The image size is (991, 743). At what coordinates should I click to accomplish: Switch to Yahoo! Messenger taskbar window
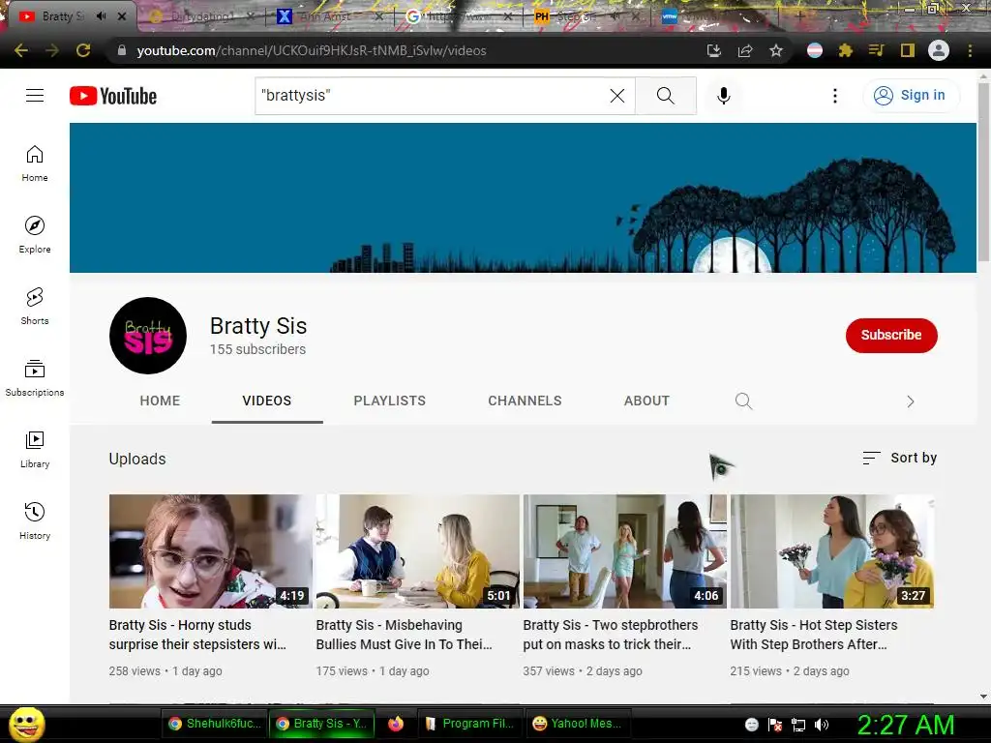click(579, 724)
